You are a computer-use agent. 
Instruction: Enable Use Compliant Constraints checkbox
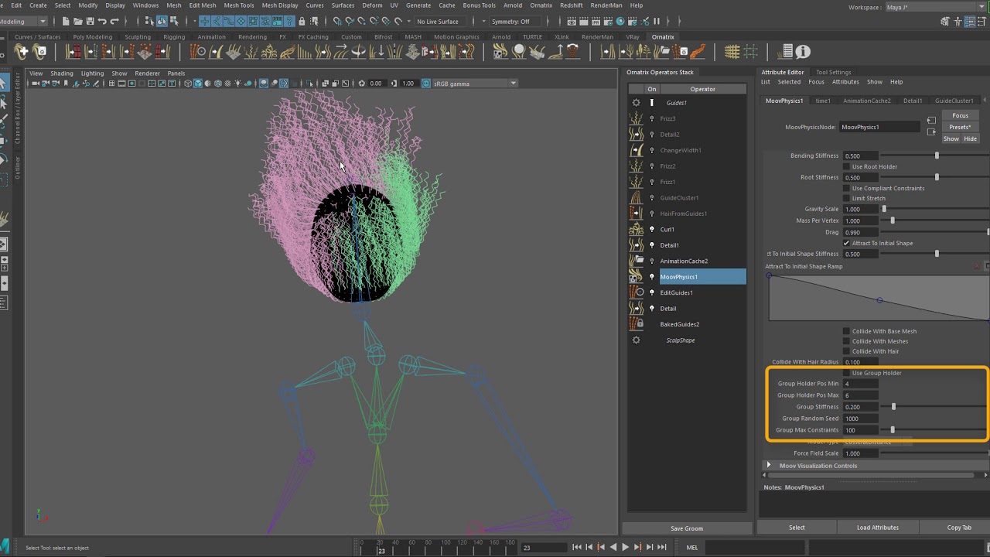point(846,188)
